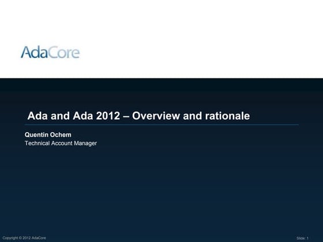Select the slide title "Ada and Ada 2012"

point(74,116)
